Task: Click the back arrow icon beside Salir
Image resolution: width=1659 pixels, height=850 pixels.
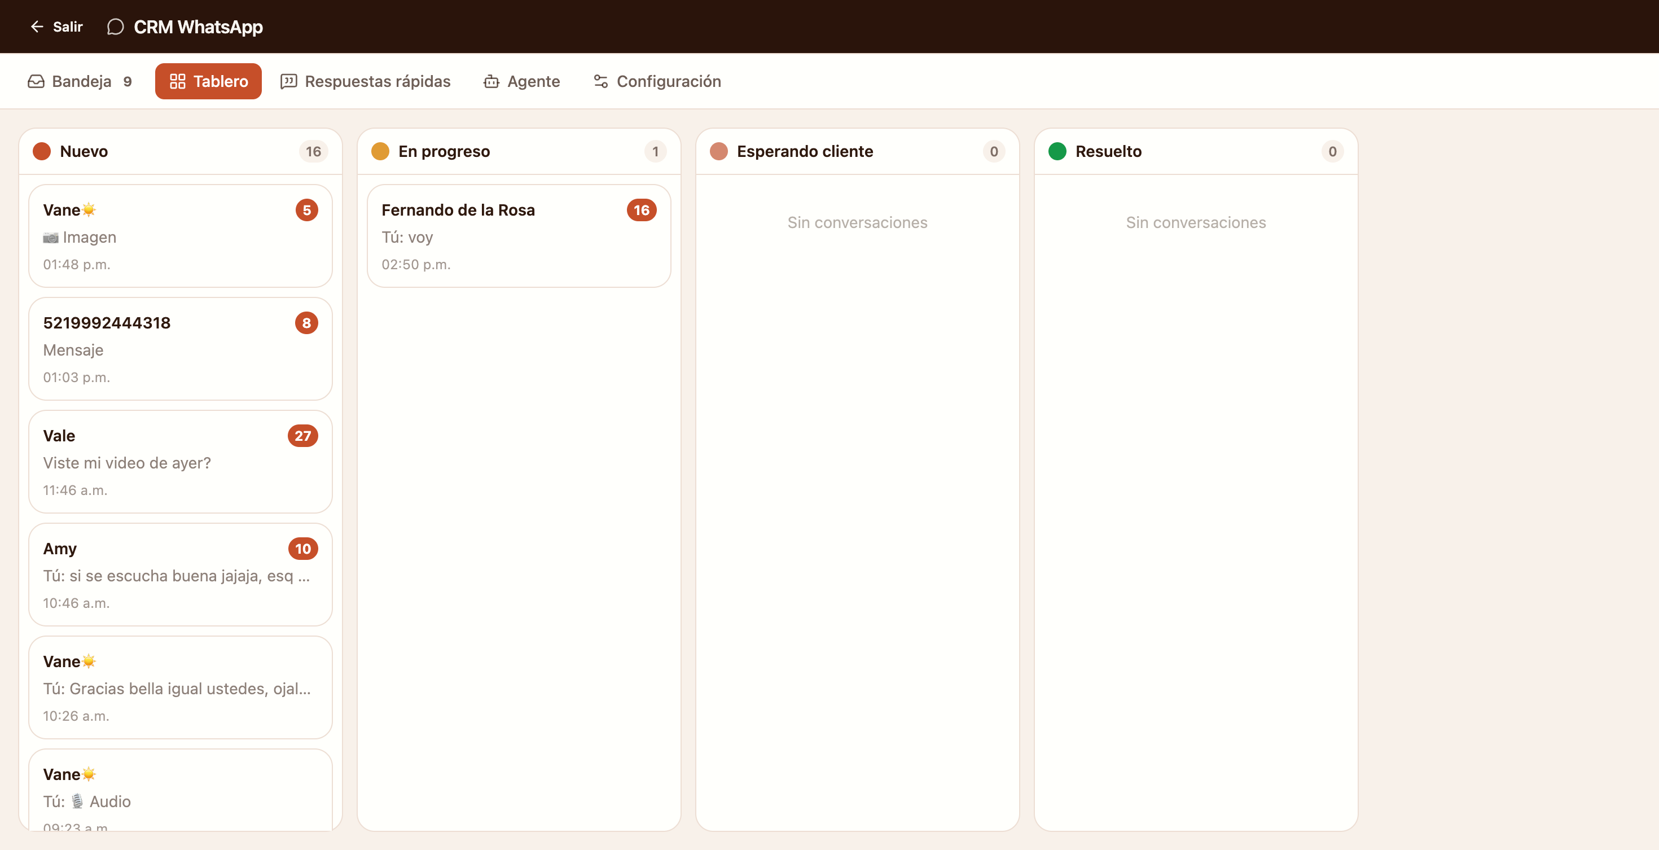Action: (37, 27)
